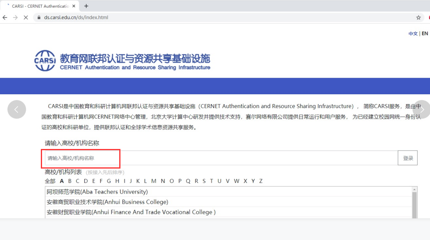This screenshot has height=240, width=430.
Task: Select 阿坝师范学院 (Aba Teachers University)
Action: (x=228, y=192)
